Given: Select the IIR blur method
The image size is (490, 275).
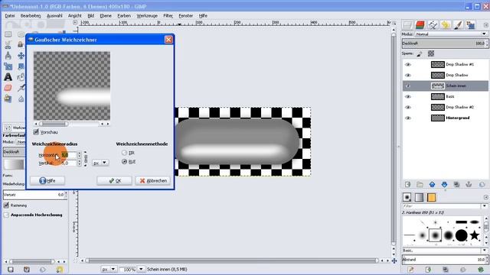Looking at the screenshot, I should (124, 153).
